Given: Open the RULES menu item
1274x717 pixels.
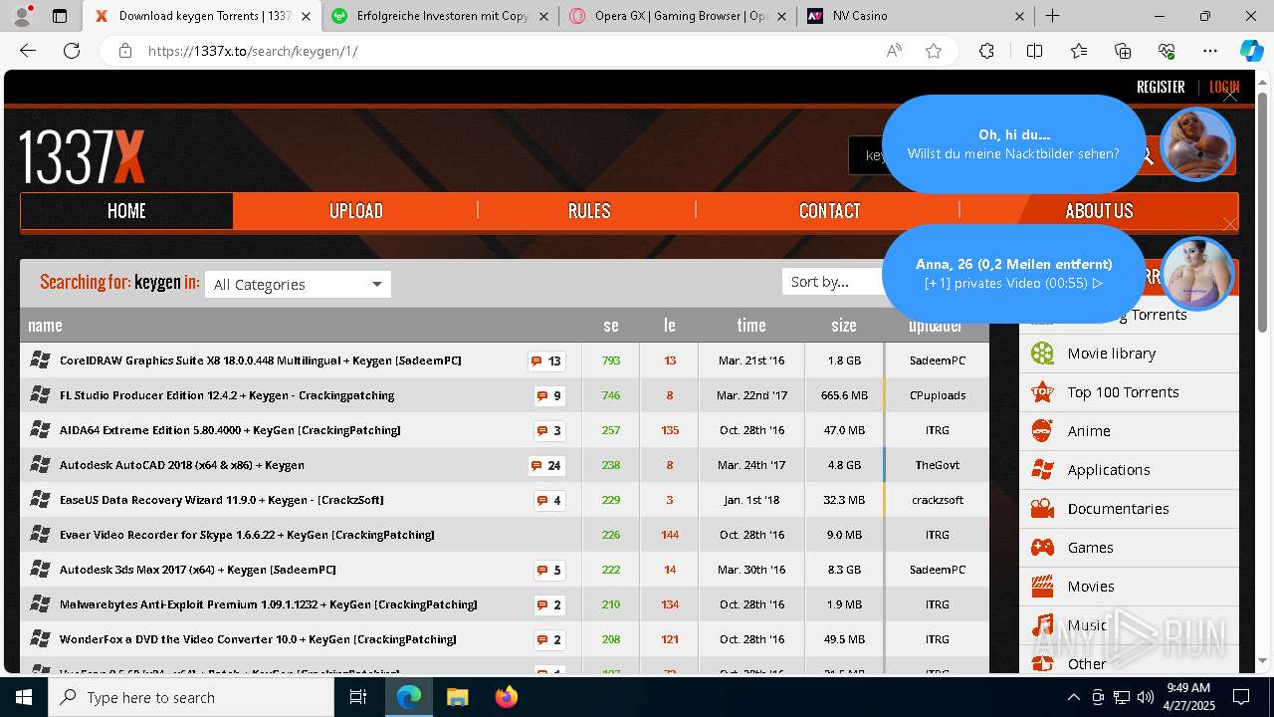Looking at the screenshot, I should [589, 211].
